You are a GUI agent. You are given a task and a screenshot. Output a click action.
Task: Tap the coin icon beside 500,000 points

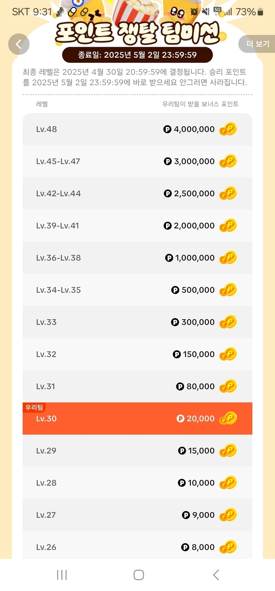(228, 290)
